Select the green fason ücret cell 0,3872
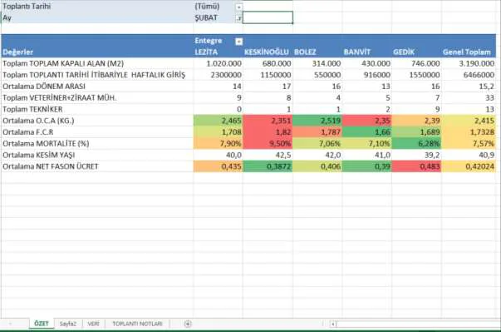 (268, 166)
